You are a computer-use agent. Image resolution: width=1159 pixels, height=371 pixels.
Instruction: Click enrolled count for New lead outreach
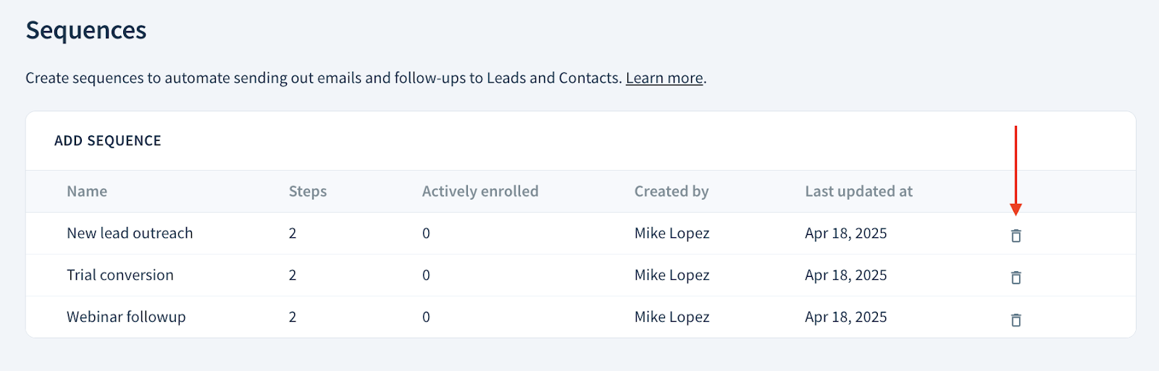[426, 233]
